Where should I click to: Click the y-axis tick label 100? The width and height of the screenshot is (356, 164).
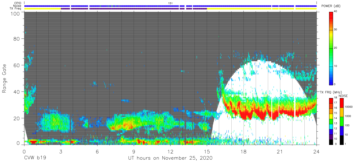(16, 14)
